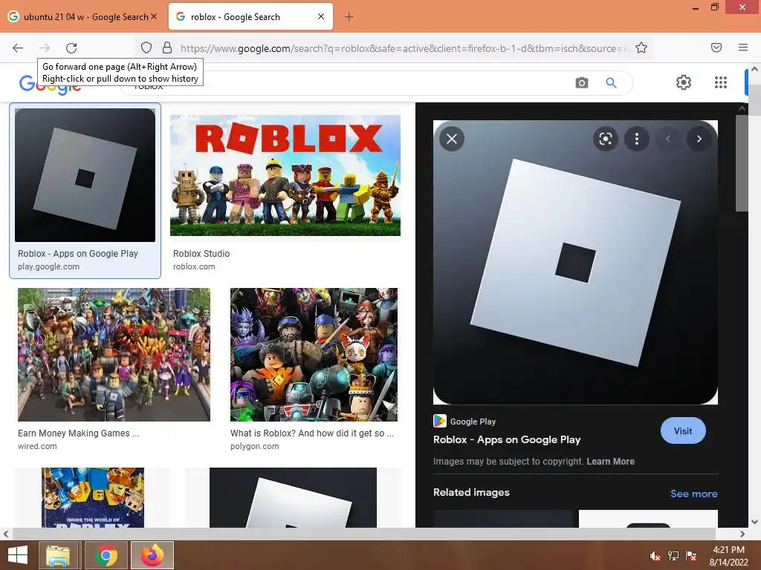Click the Related images heading

tap(471, 493)
